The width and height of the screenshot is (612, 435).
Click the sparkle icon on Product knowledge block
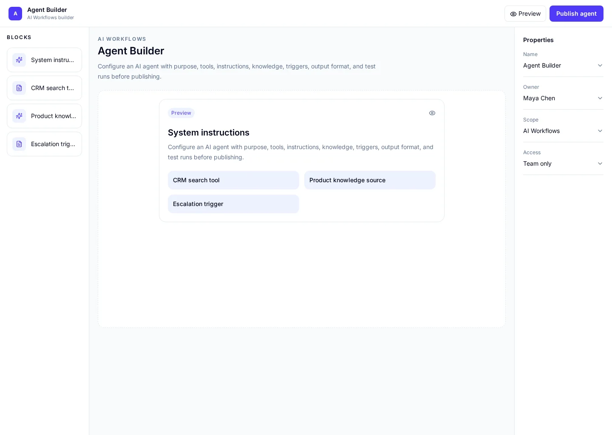(x=19, y=116)
